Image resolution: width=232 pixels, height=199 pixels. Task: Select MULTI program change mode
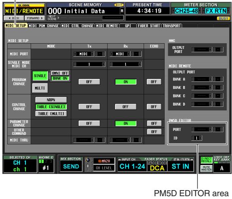click(40, 88)
